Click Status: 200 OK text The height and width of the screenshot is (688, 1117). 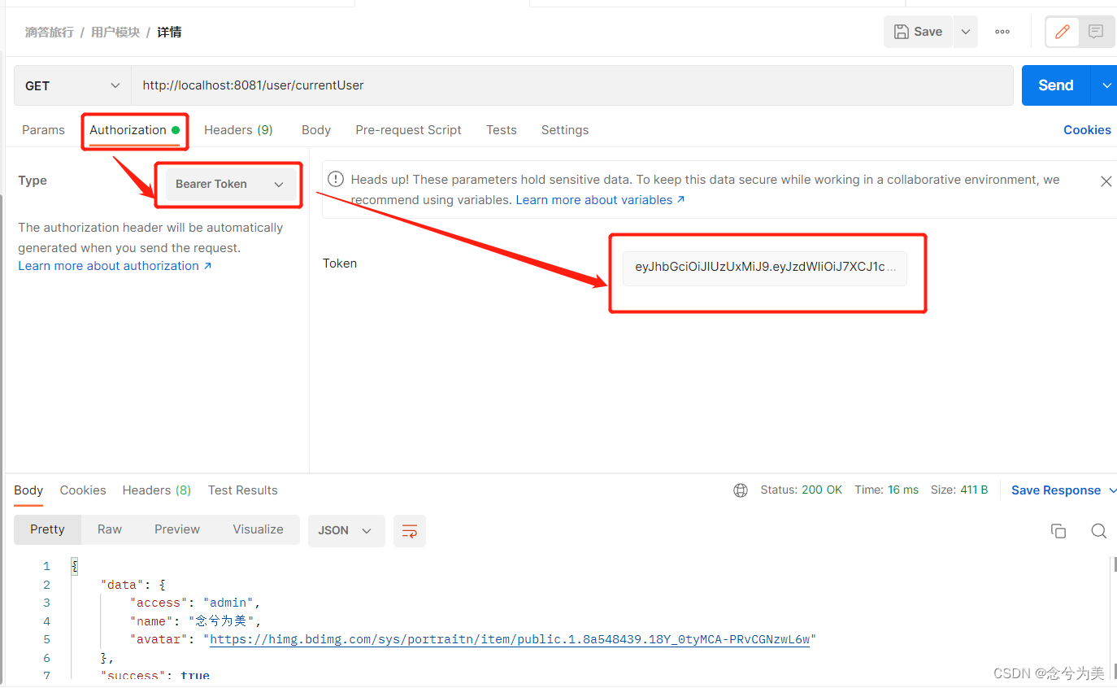802,490
